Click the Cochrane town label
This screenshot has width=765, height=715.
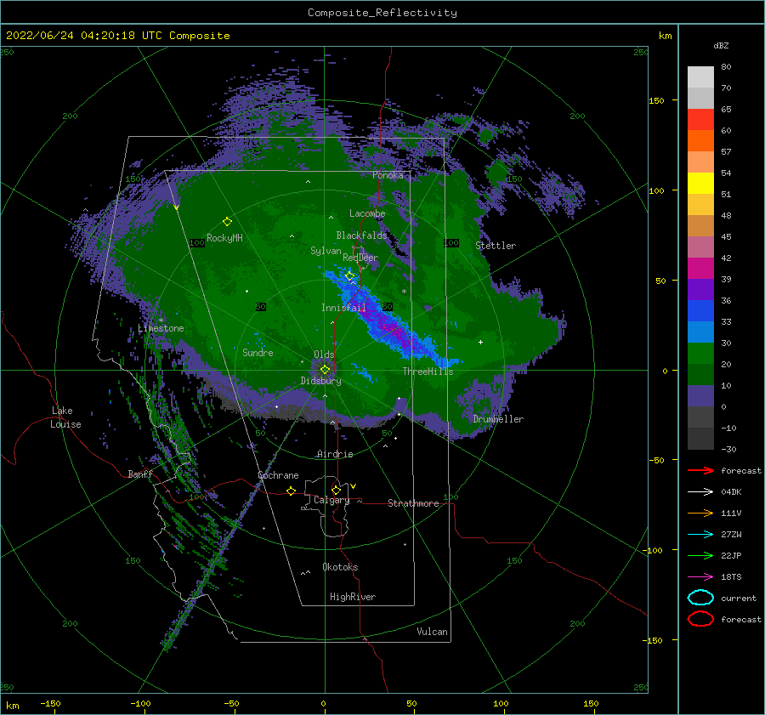click(x=278, y=475)
